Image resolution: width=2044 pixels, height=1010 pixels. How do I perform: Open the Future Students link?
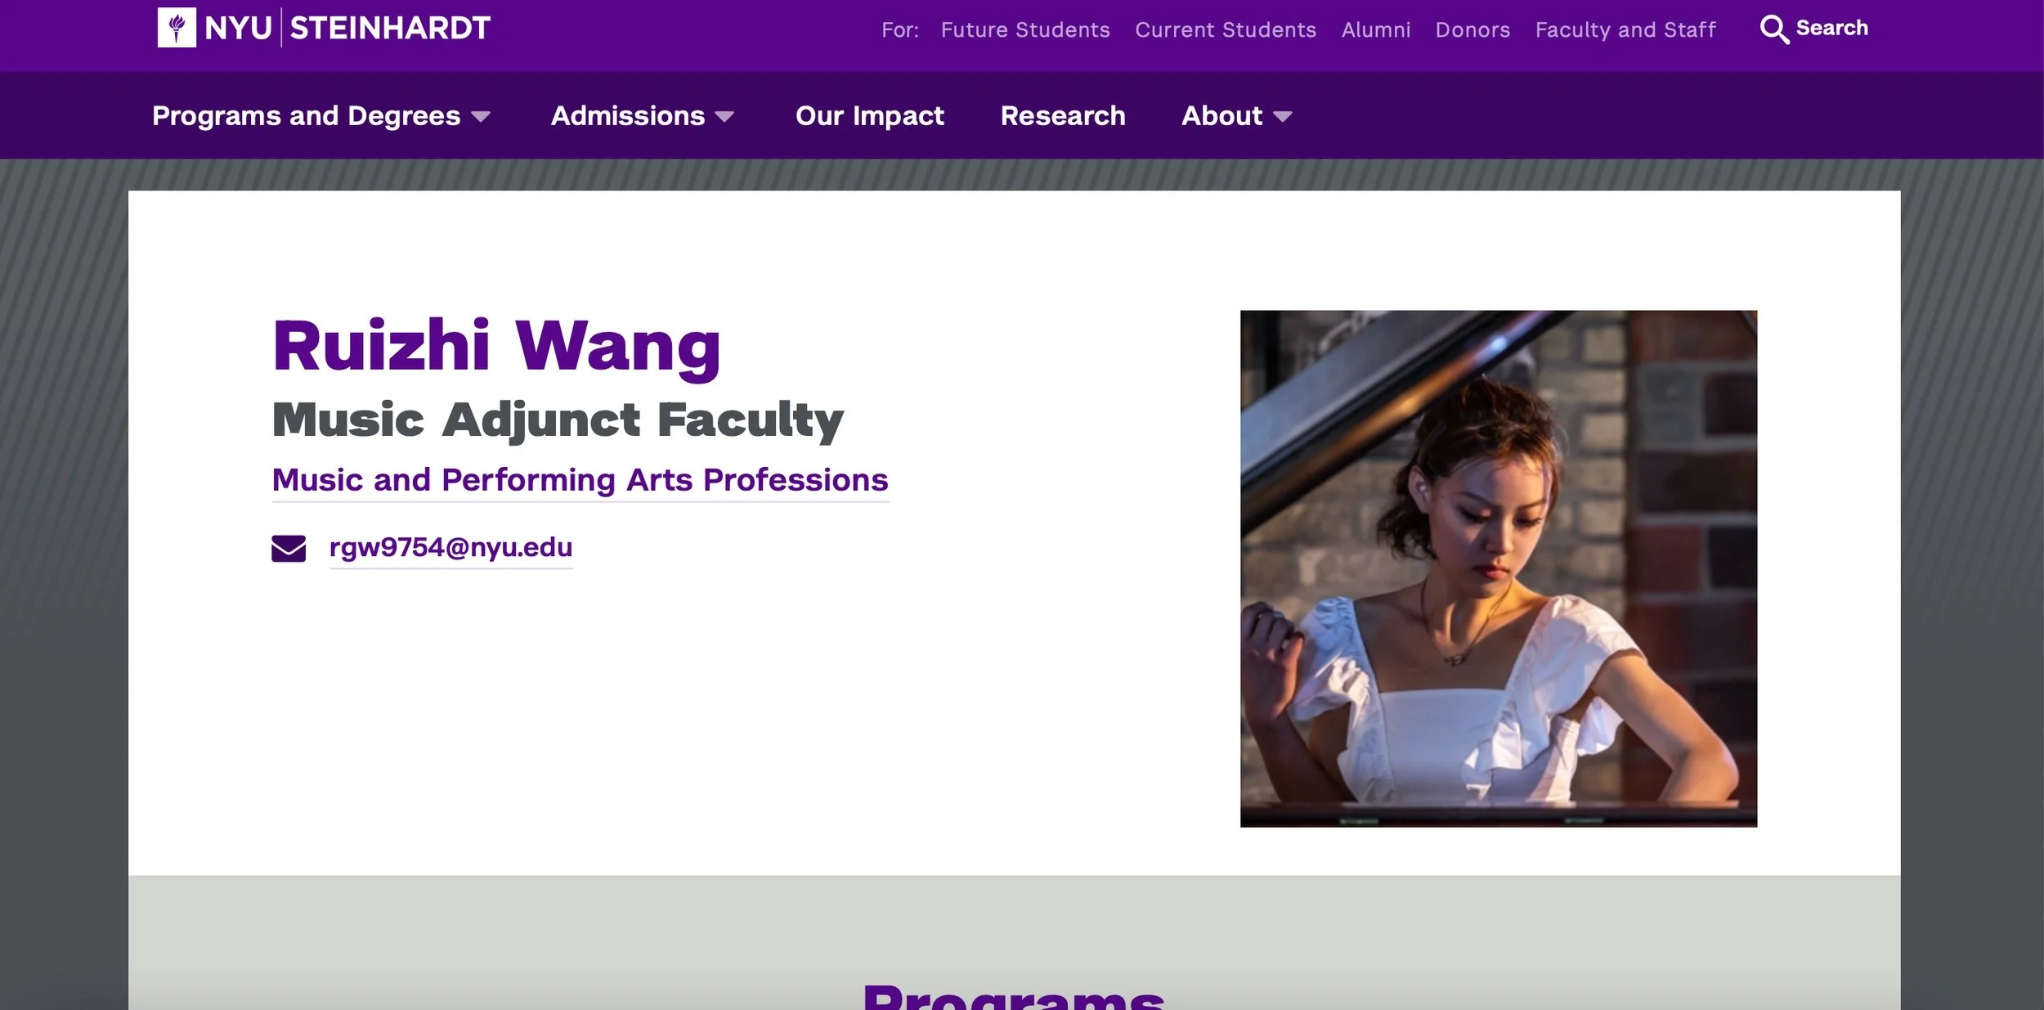tap(1025, 30)
